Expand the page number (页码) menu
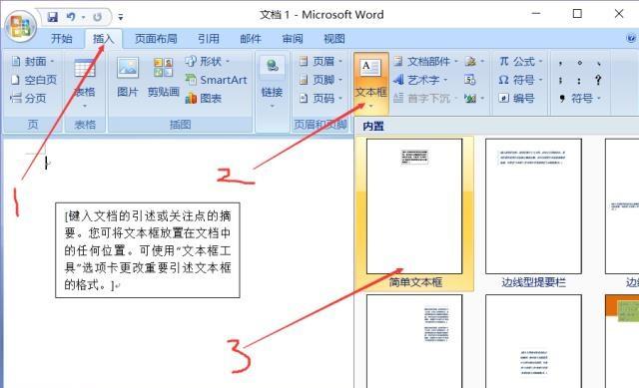The height and width of the screenshot is (388, 639). (320, 98)
